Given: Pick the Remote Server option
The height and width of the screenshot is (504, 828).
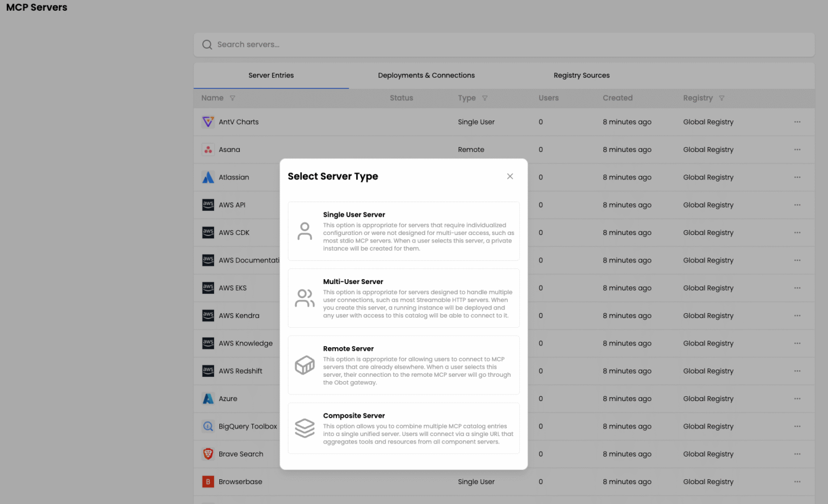Looking at the screenshot, I should point(403,365).
